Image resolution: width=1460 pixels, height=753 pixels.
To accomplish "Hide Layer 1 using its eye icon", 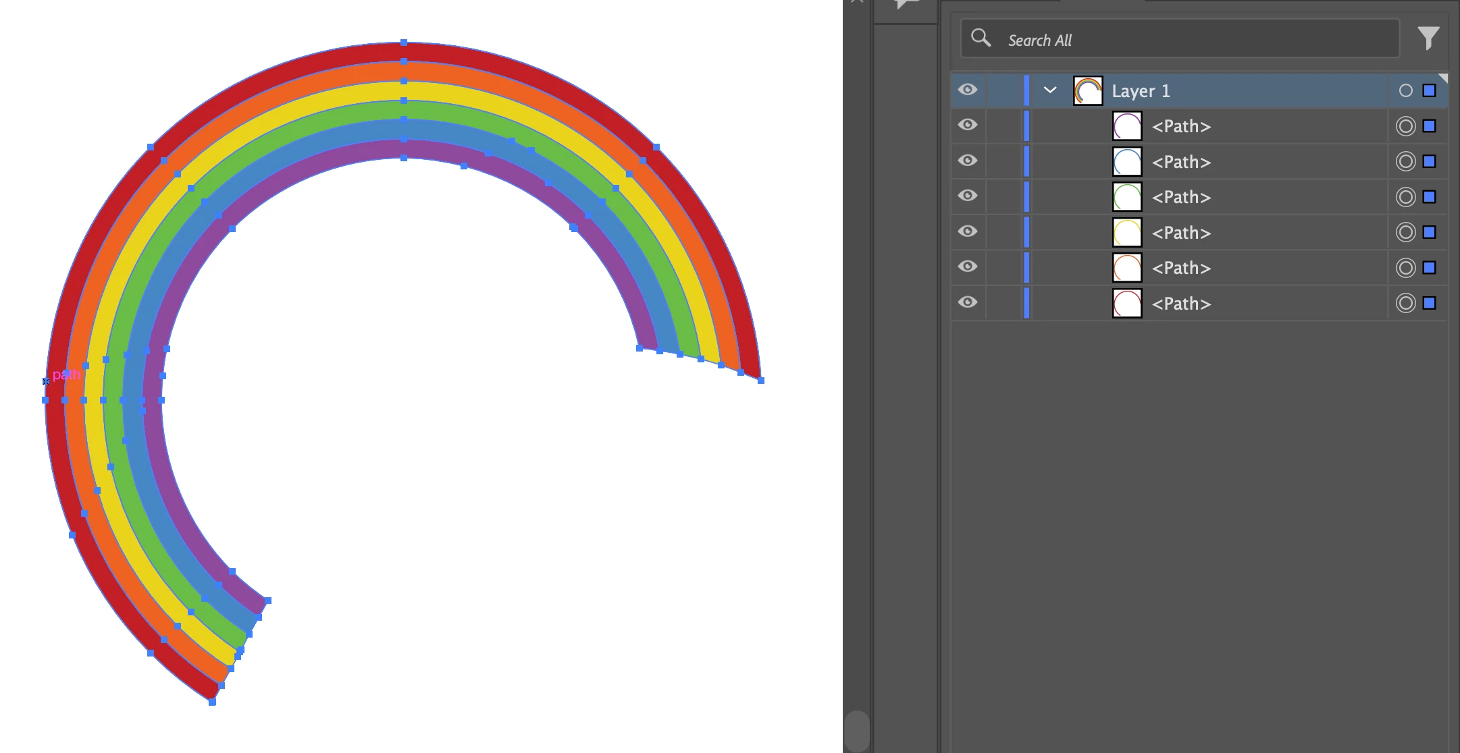I will 968,90.
